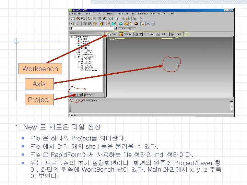
Task: Click the first magnifier icon at the start of the second toolbar row
Action: [x=73, y=24]
